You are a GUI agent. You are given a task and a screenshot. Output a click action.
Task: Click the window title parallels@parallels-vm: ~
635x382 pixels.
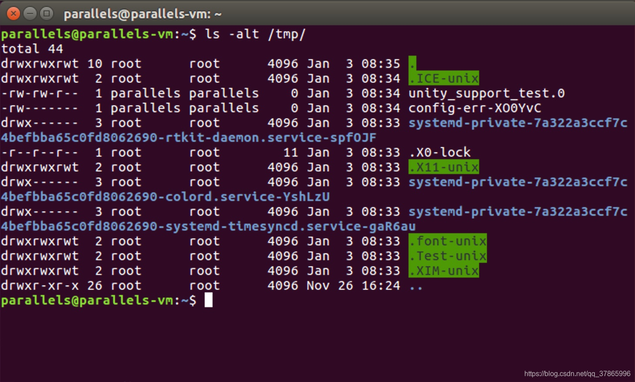point(143,14)
